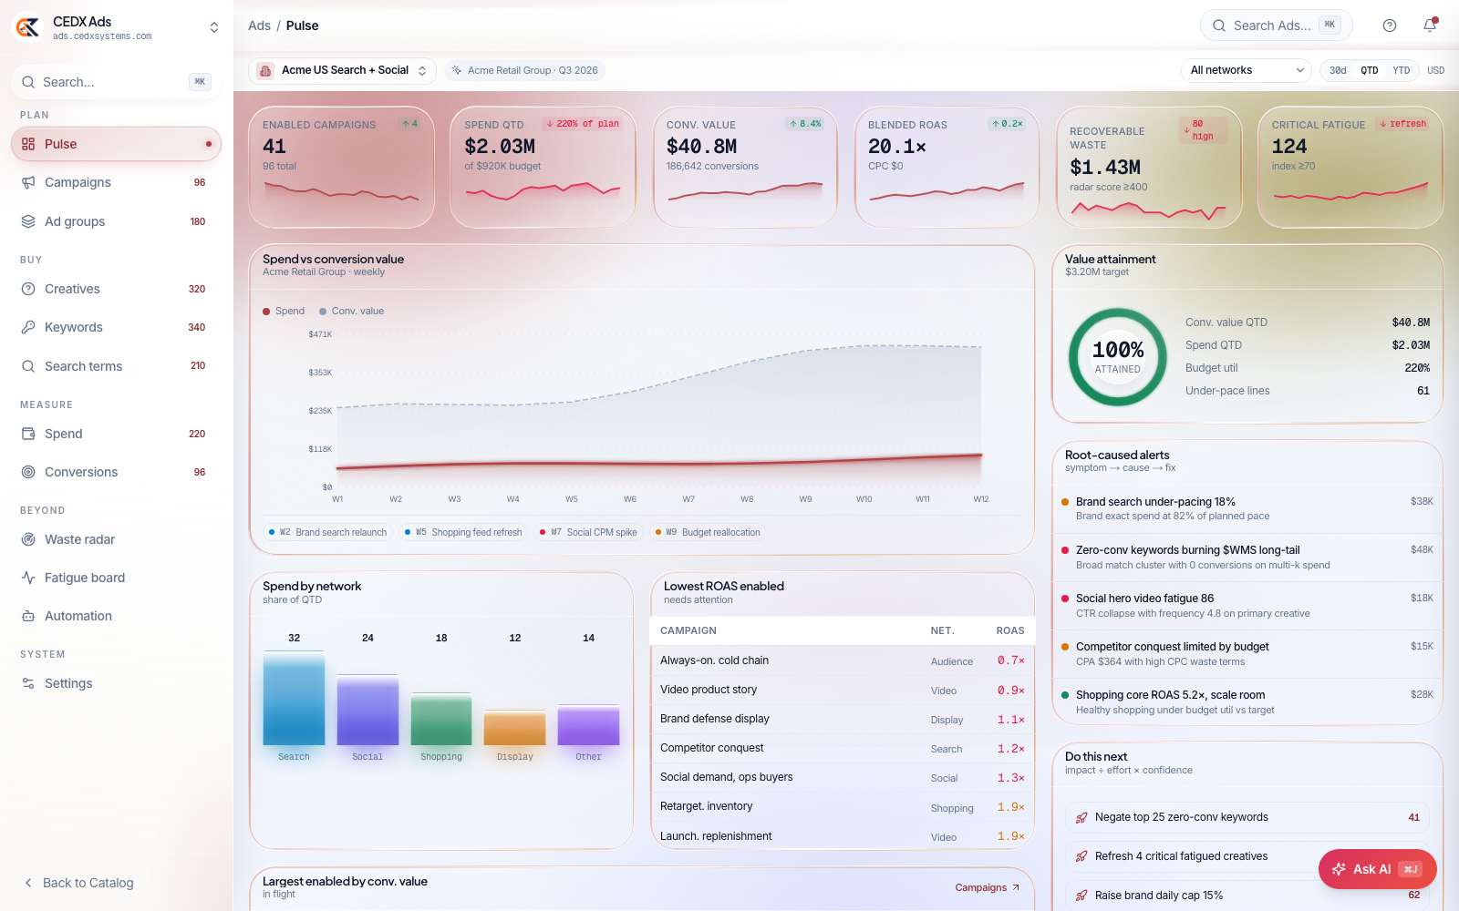Open the Brand search under-pacing 18% alert
Viewport: 1459px width, 911px height.
[1247, 508]
